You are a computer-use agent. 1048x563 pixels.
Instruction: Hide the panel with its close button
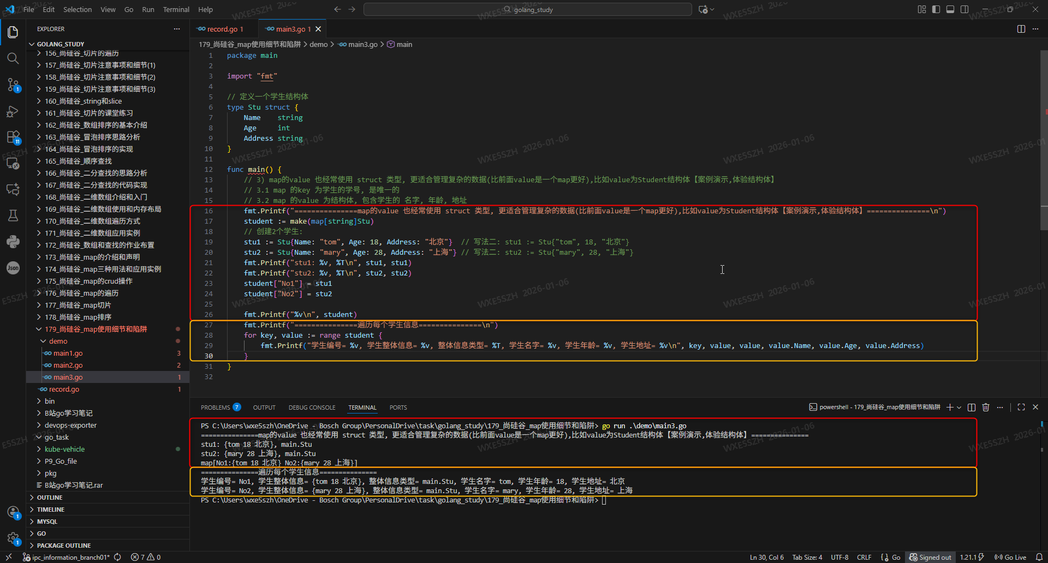pyautogui.click(x=1035, y=408)
